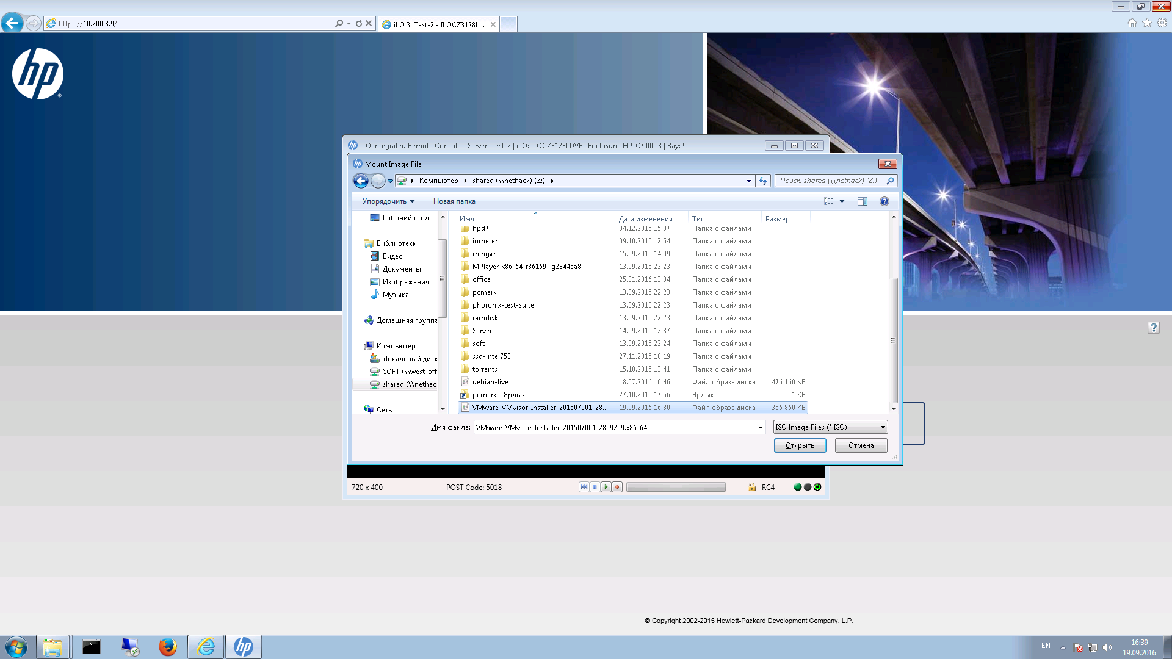The image size is (1172, 659).
Task: Open the command prompt from taskbar
Action: coord(92,647)
